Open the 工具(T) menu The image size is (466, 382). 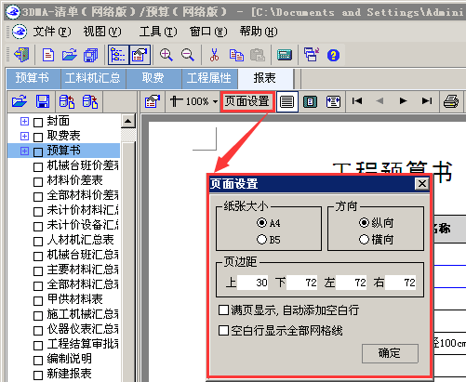(158, 32)
